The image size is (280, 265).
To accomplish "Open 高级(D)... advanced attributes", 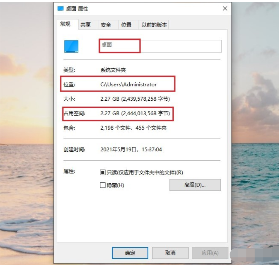I will [195, 185].
